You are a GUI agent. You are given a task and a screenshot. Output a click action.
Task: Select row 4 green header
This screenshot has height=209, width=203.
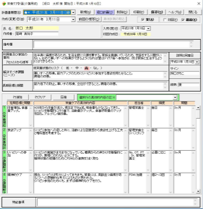tap(5, 183)
